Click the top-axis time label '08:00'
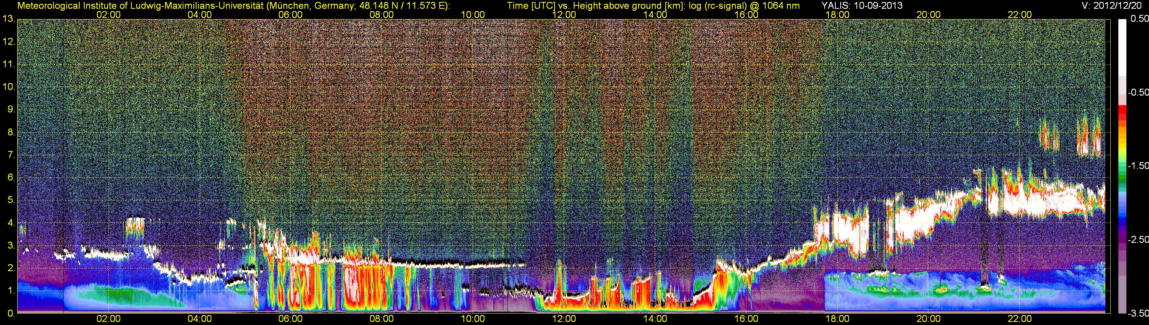The image size is (1149, 325). click(382, 15)
